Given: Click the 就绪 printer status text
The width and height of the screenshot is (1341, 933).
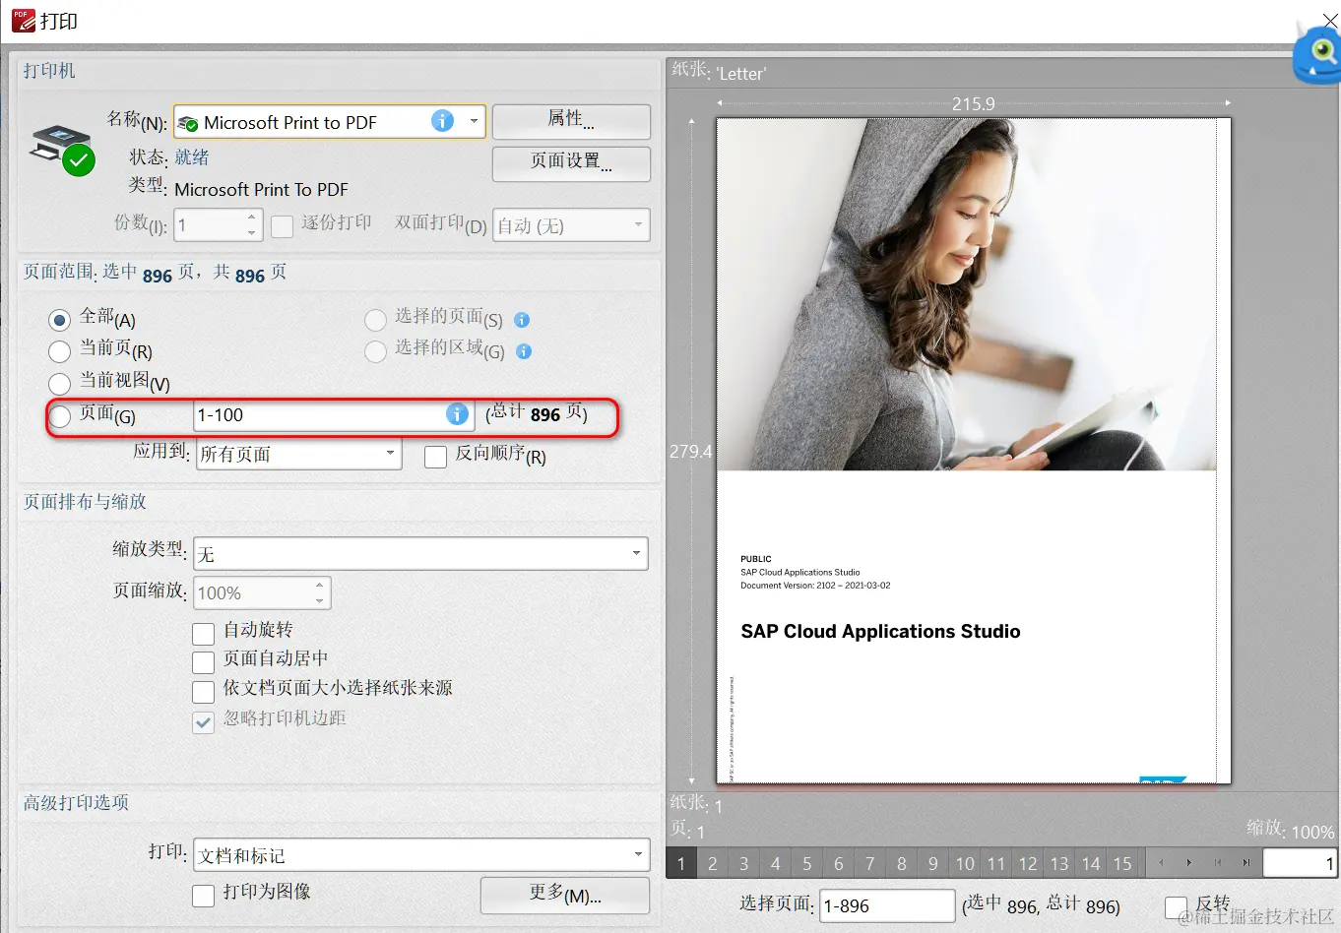Looking at the screenshot, I should pos(192,157).
